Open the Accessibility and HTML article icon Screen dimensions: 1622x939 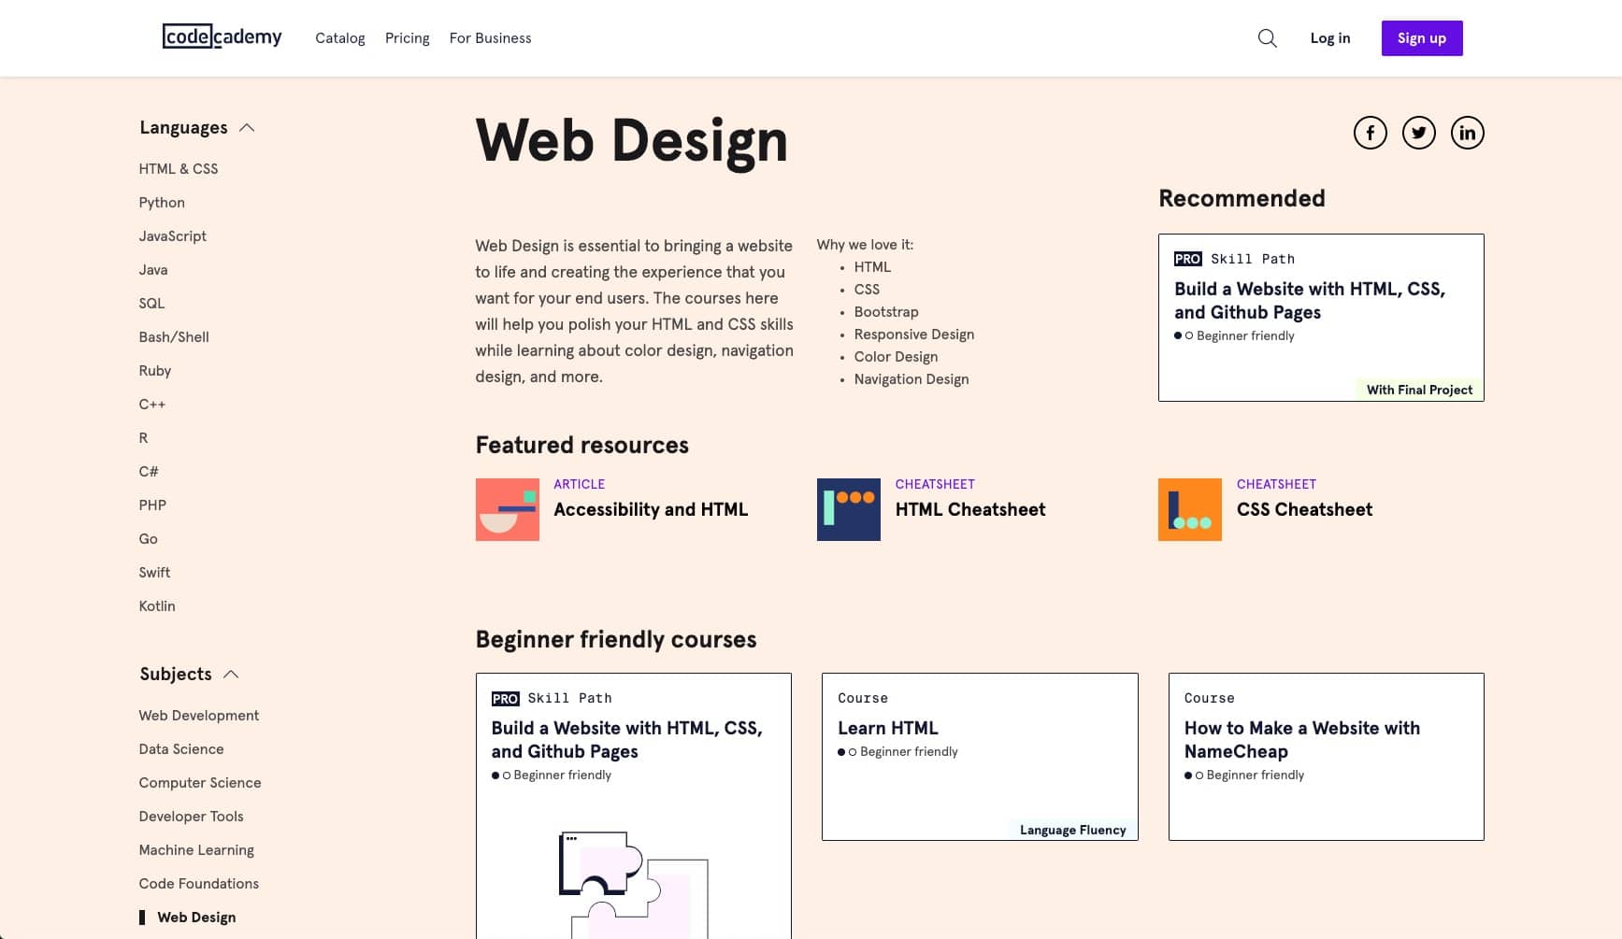tap(507, 509)
